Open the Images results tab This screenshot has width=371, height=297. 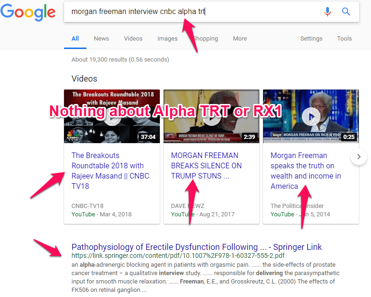pos(167,39)
